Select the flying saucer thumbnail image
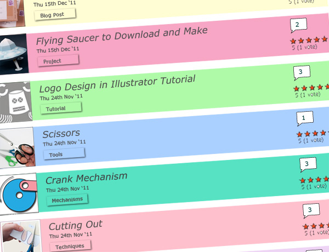Viewport: 329px width, 252px height. coord(14,54)
